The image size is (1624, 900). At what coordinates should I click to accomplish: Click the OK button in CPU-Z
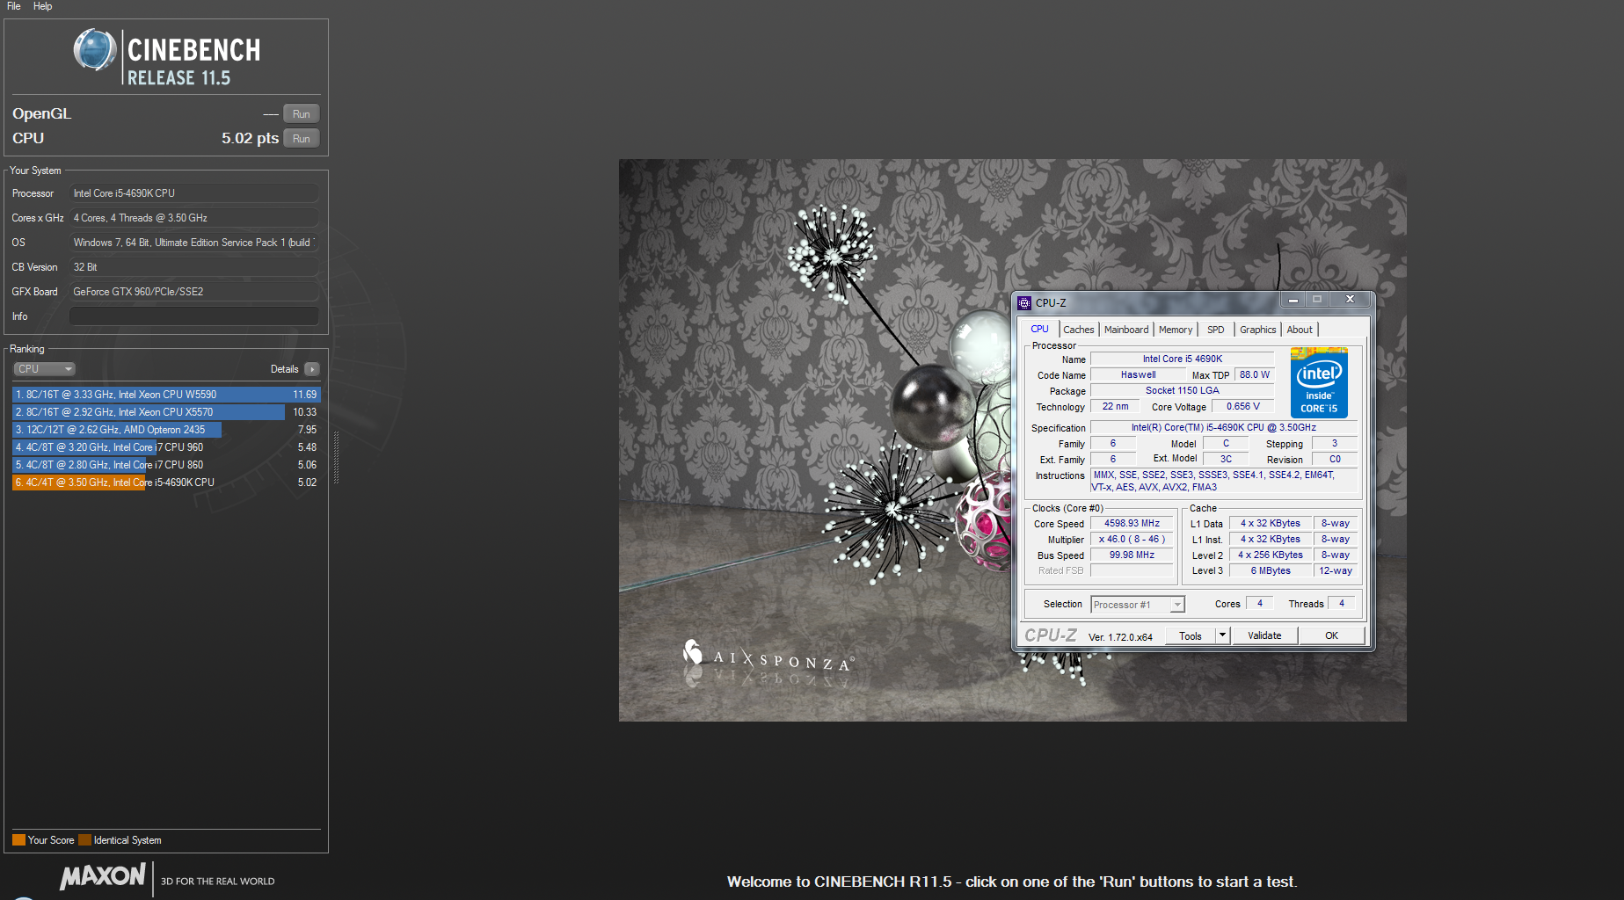(x=1332, y=636)
